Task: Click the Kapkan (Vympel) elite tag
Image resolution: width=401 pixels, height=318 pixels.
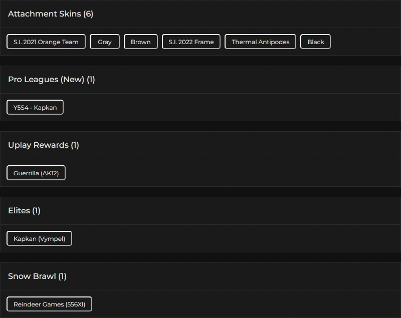Action: click(39, 239)
